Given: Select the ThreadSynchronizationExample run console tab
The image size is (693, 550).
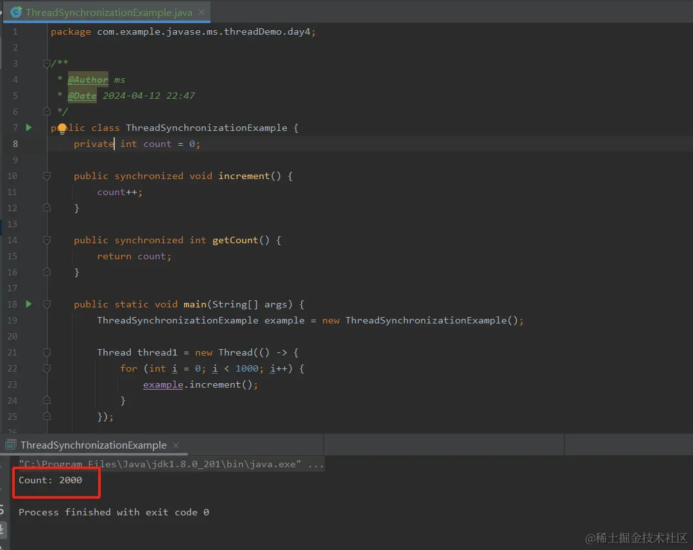Looking at the screenshot, I should click(94, 445).
